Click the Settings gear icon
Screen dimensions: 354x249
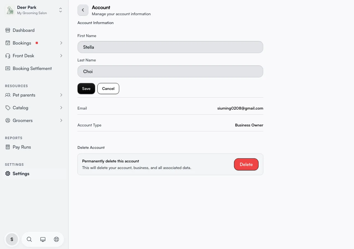pos(8,173)
